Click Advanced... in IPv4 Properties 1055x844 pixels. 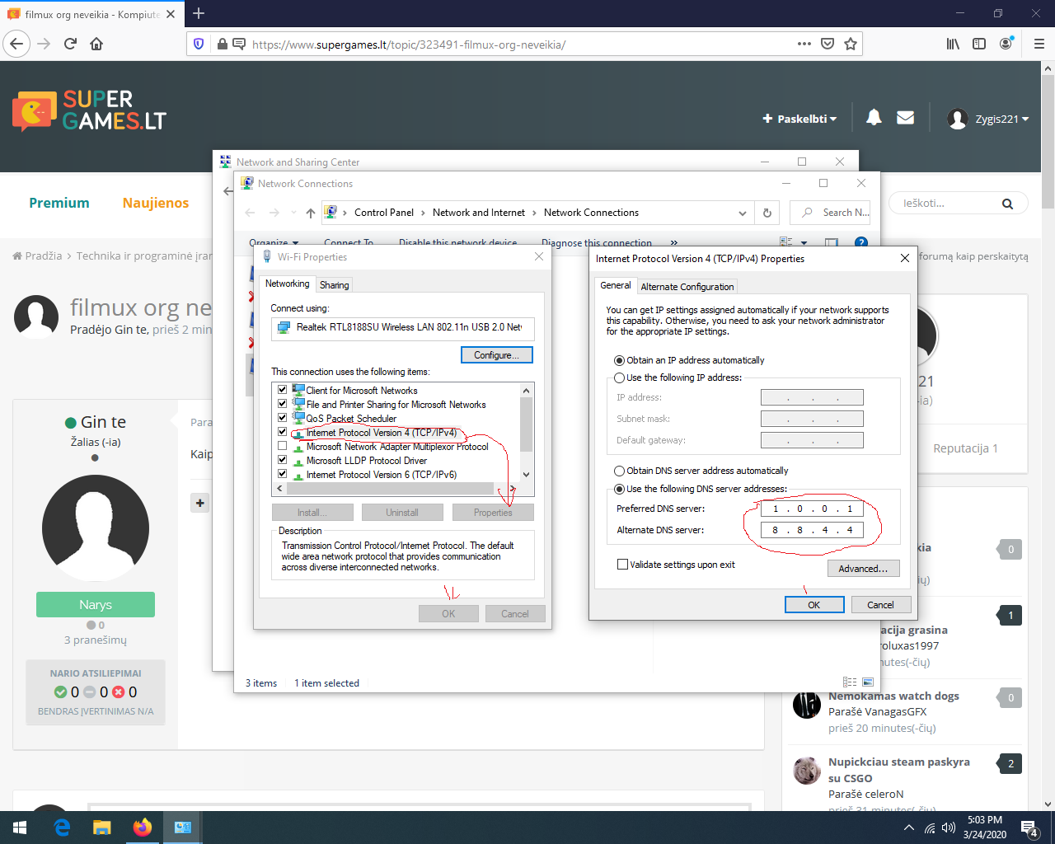pos(863,569)
